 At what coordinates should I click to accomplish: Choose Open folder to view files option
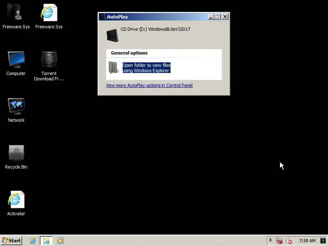tap(146, 68)
